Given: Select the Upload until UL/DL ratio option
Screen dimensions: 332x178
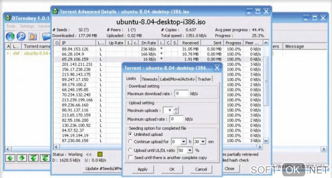Looking at the screenshot, I should point(130,150).
